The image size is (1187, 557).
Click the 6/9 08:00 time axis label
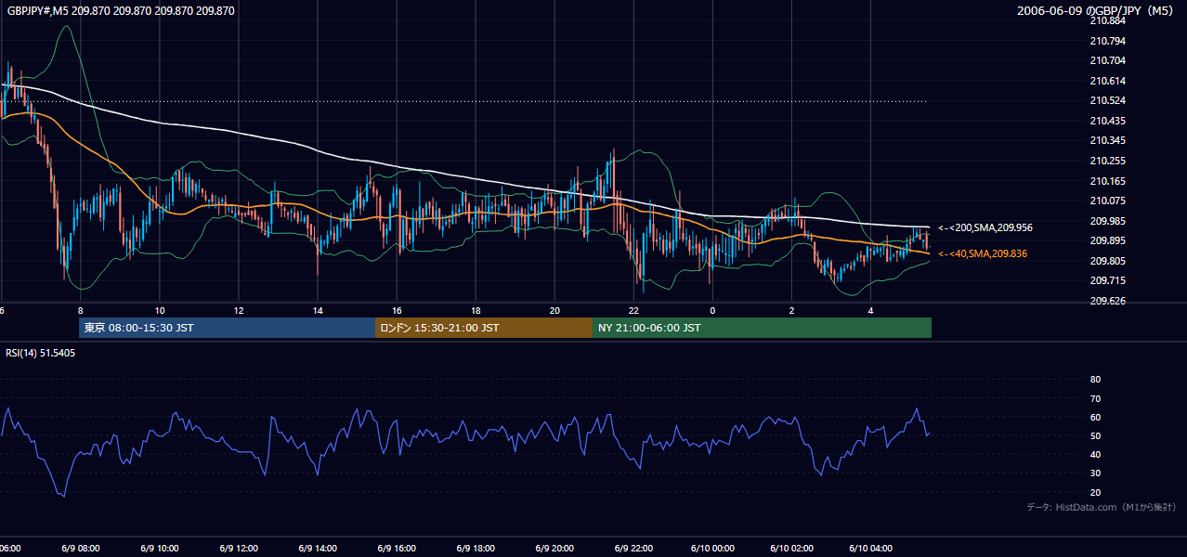[81, 548]
